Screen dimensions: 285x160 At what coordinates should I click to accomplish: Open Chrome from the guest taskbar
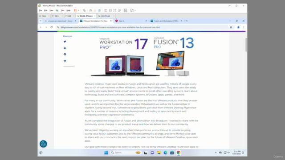(x=179, y=153)
